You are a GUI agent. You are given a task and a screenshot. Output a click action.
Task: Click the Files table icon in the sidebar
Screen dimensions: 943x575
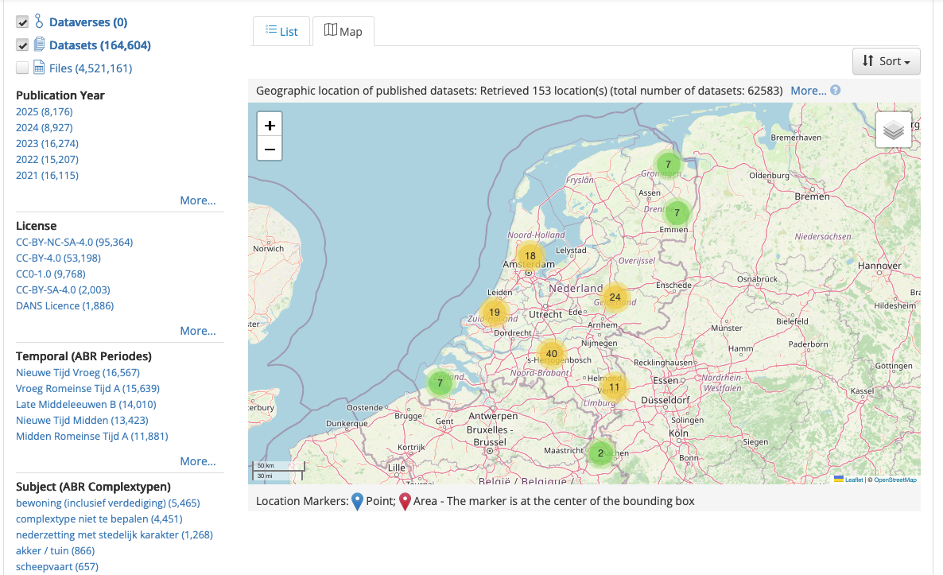pos(41,68)
